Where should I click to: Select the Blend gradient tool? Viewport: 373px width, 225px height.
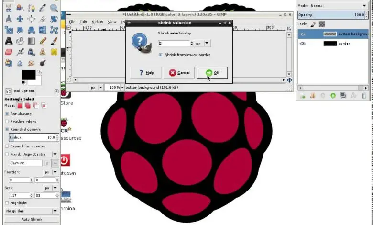pos(32,41)
